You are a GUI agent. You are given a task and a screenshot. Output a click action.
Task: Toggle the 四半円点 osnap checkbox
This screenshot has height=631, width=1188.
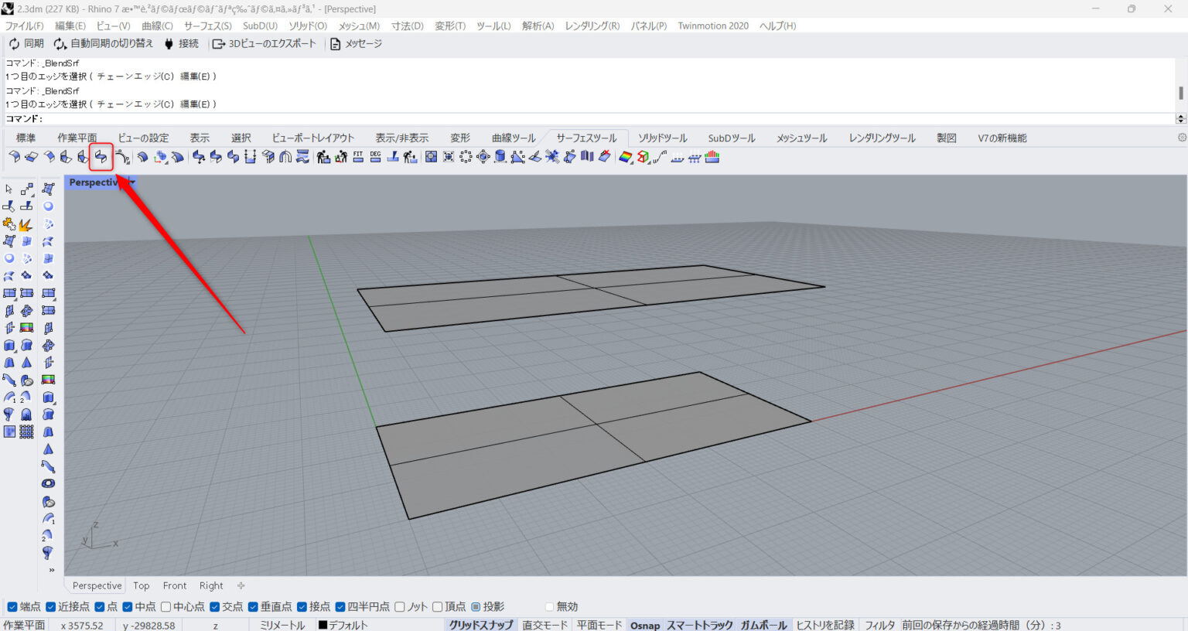(x=340, y=607)
